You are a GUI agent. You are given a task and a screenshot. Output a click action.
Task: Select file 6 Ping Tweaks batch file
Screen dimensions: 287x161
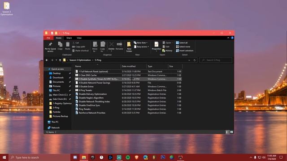(128, 90)
